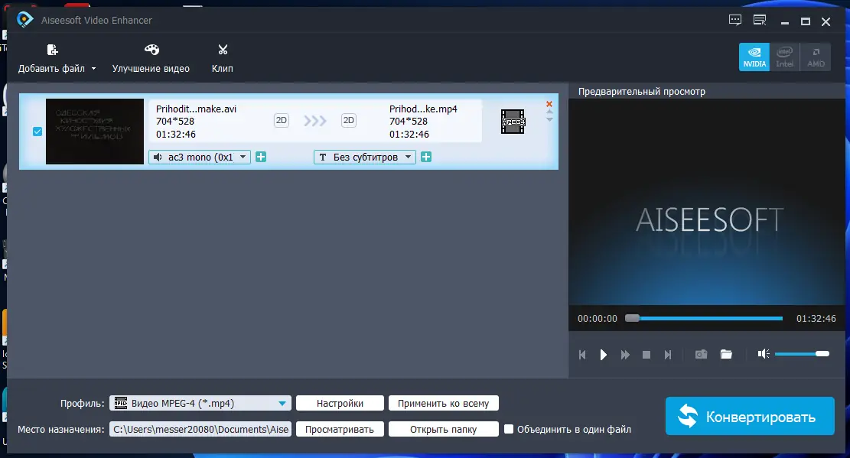Image resolution: width=850 pixels, height=458 pixels.
Task: Click Browse button (Просматривать)
Action: (x=340, y=429)
